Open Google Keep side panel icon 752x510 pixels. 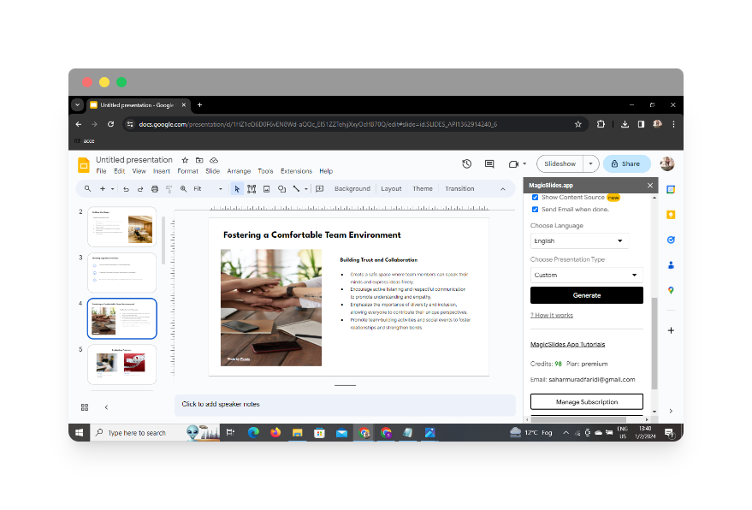pos(671,215)
